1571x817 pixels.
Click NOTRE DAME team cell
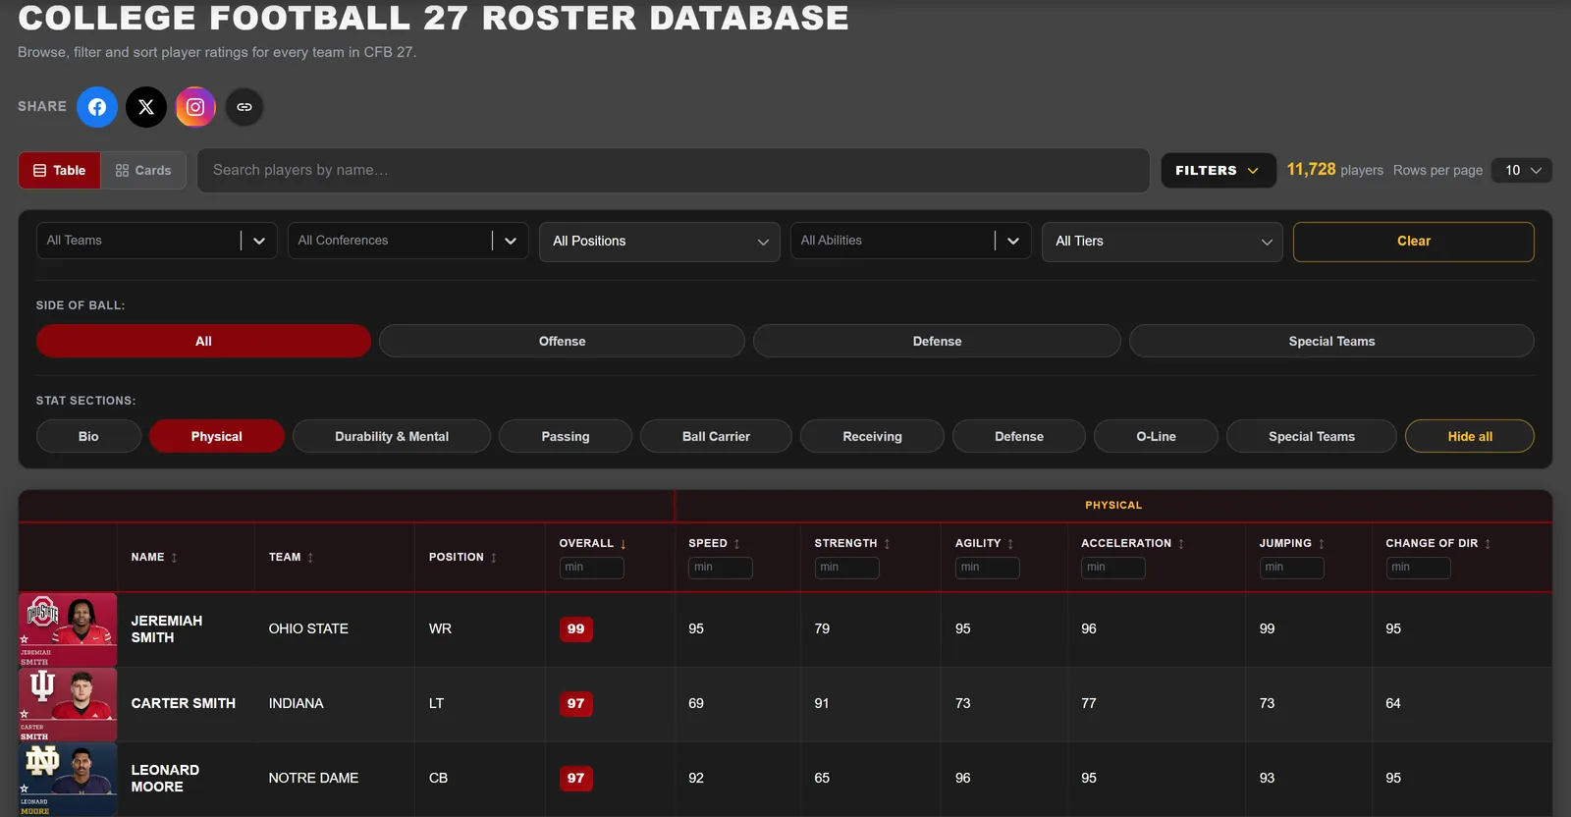(x=313, y=779)
